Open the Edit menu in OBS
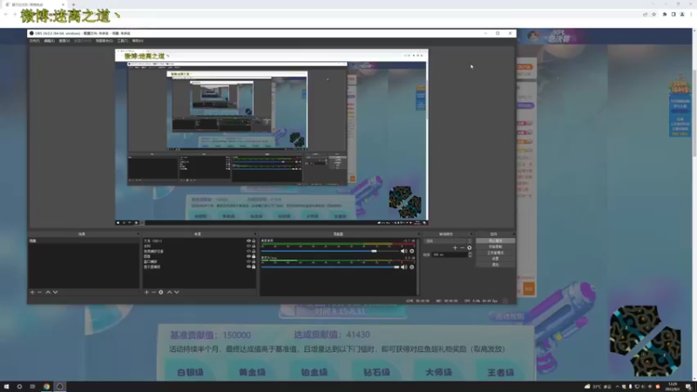Screen dimensions: 697x392 click(x=50, y=40)
